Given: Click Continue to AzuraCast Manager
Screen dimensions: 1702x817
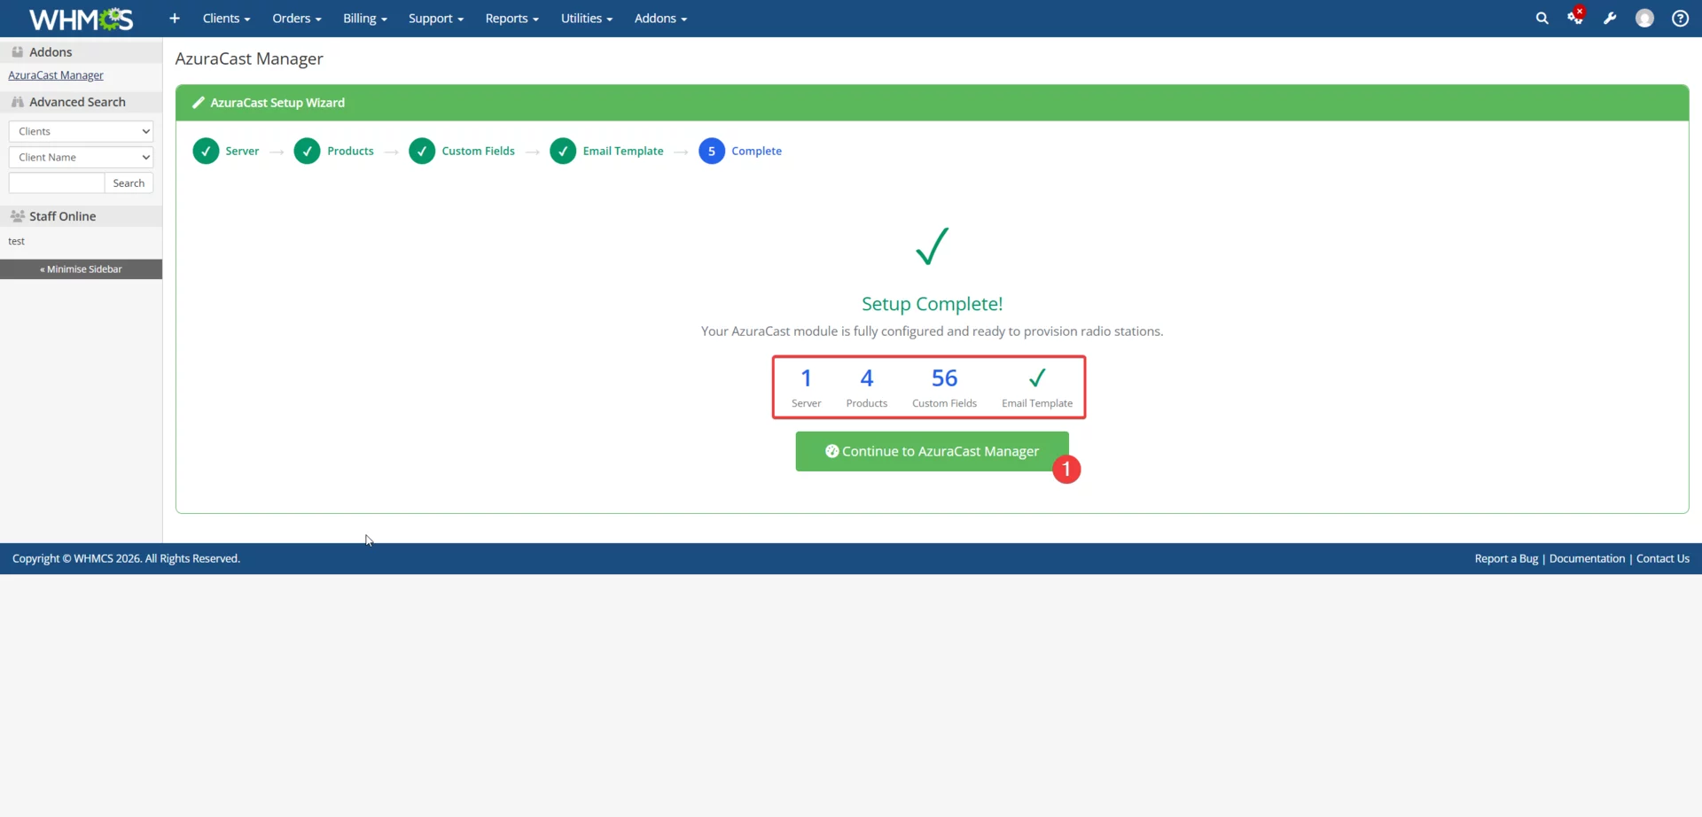Looking at the screenshot, I should (x=932, y=451).
